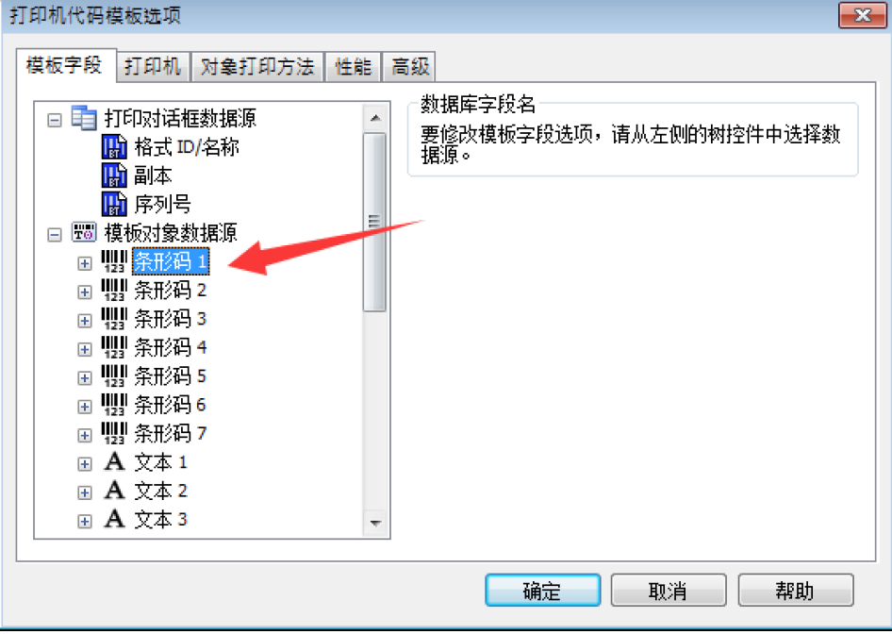Click the barcode icon beside 条形码 6
This screenshot has height=634, width=892.
click(x=114, y=405)
